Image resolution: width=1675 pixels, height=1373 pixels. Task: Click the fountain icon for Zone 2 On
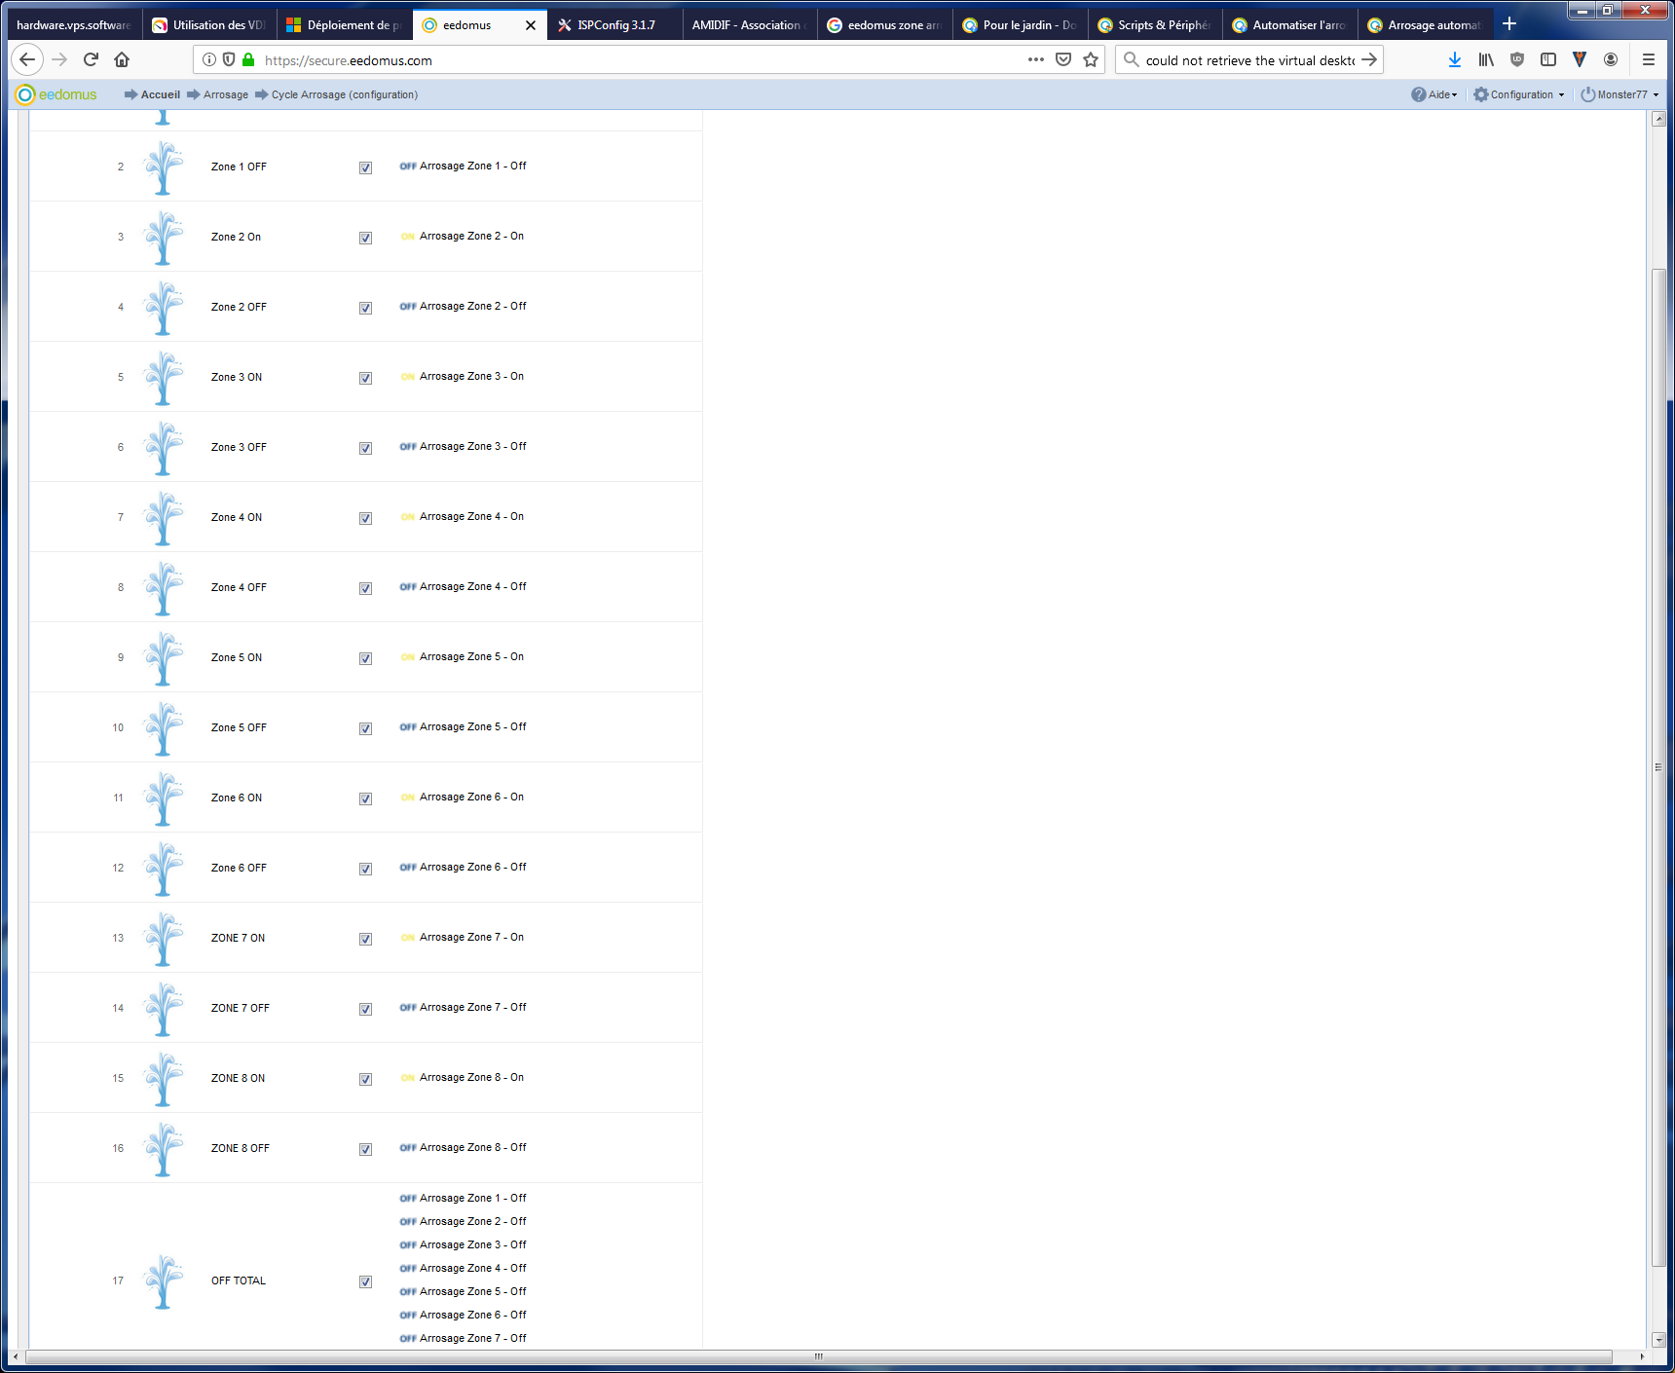(x=164, y=238)
